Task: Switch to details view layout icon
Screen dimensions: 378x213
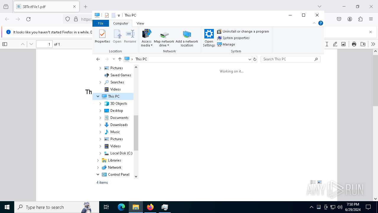Action: pyautogui.click(x=313, y=182)
